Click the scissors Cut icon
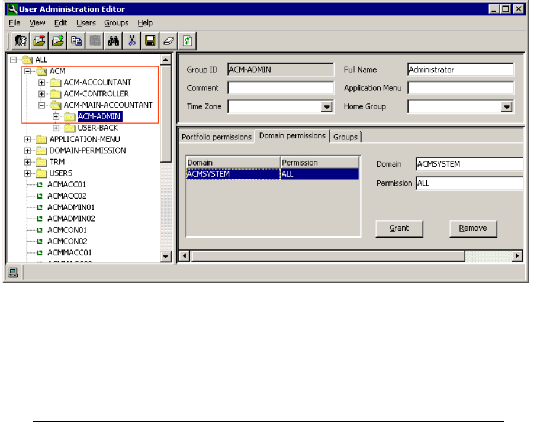537x425 pixels. pyautogui.click(x=132, y=41)
